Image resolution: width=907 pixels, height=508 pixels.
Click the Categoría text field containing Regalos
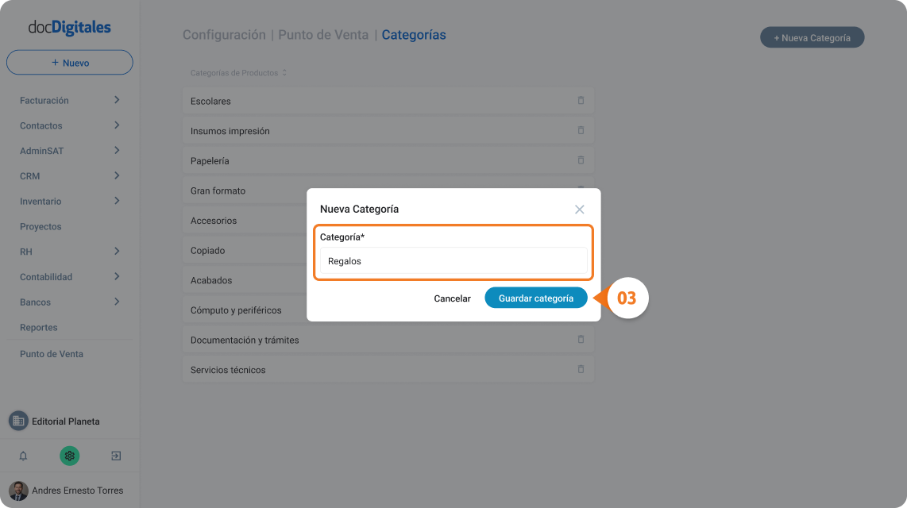[x=453, y=260]
